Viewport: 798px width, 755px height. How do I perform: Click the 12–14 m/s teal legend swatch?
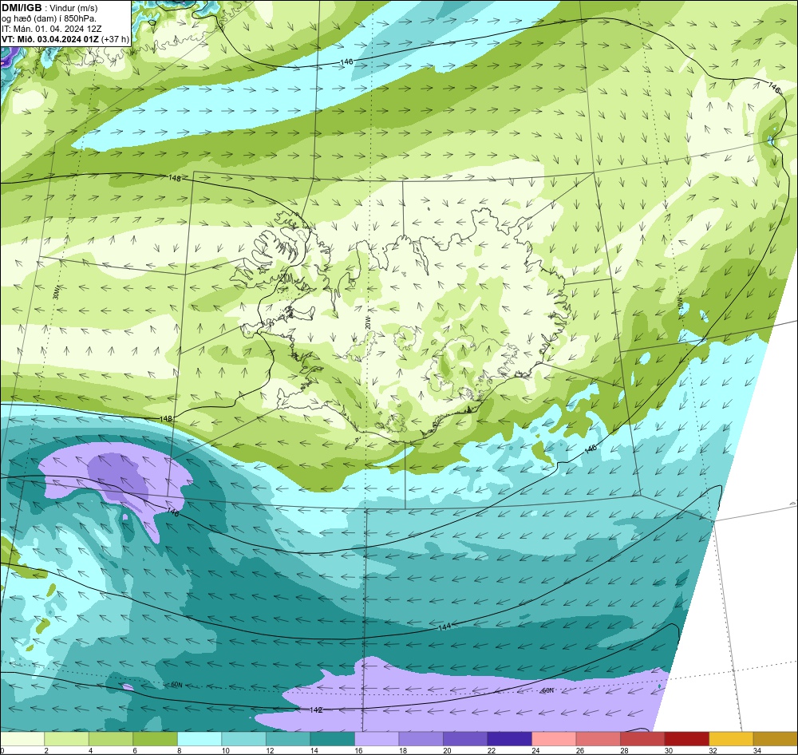[288, 738]
